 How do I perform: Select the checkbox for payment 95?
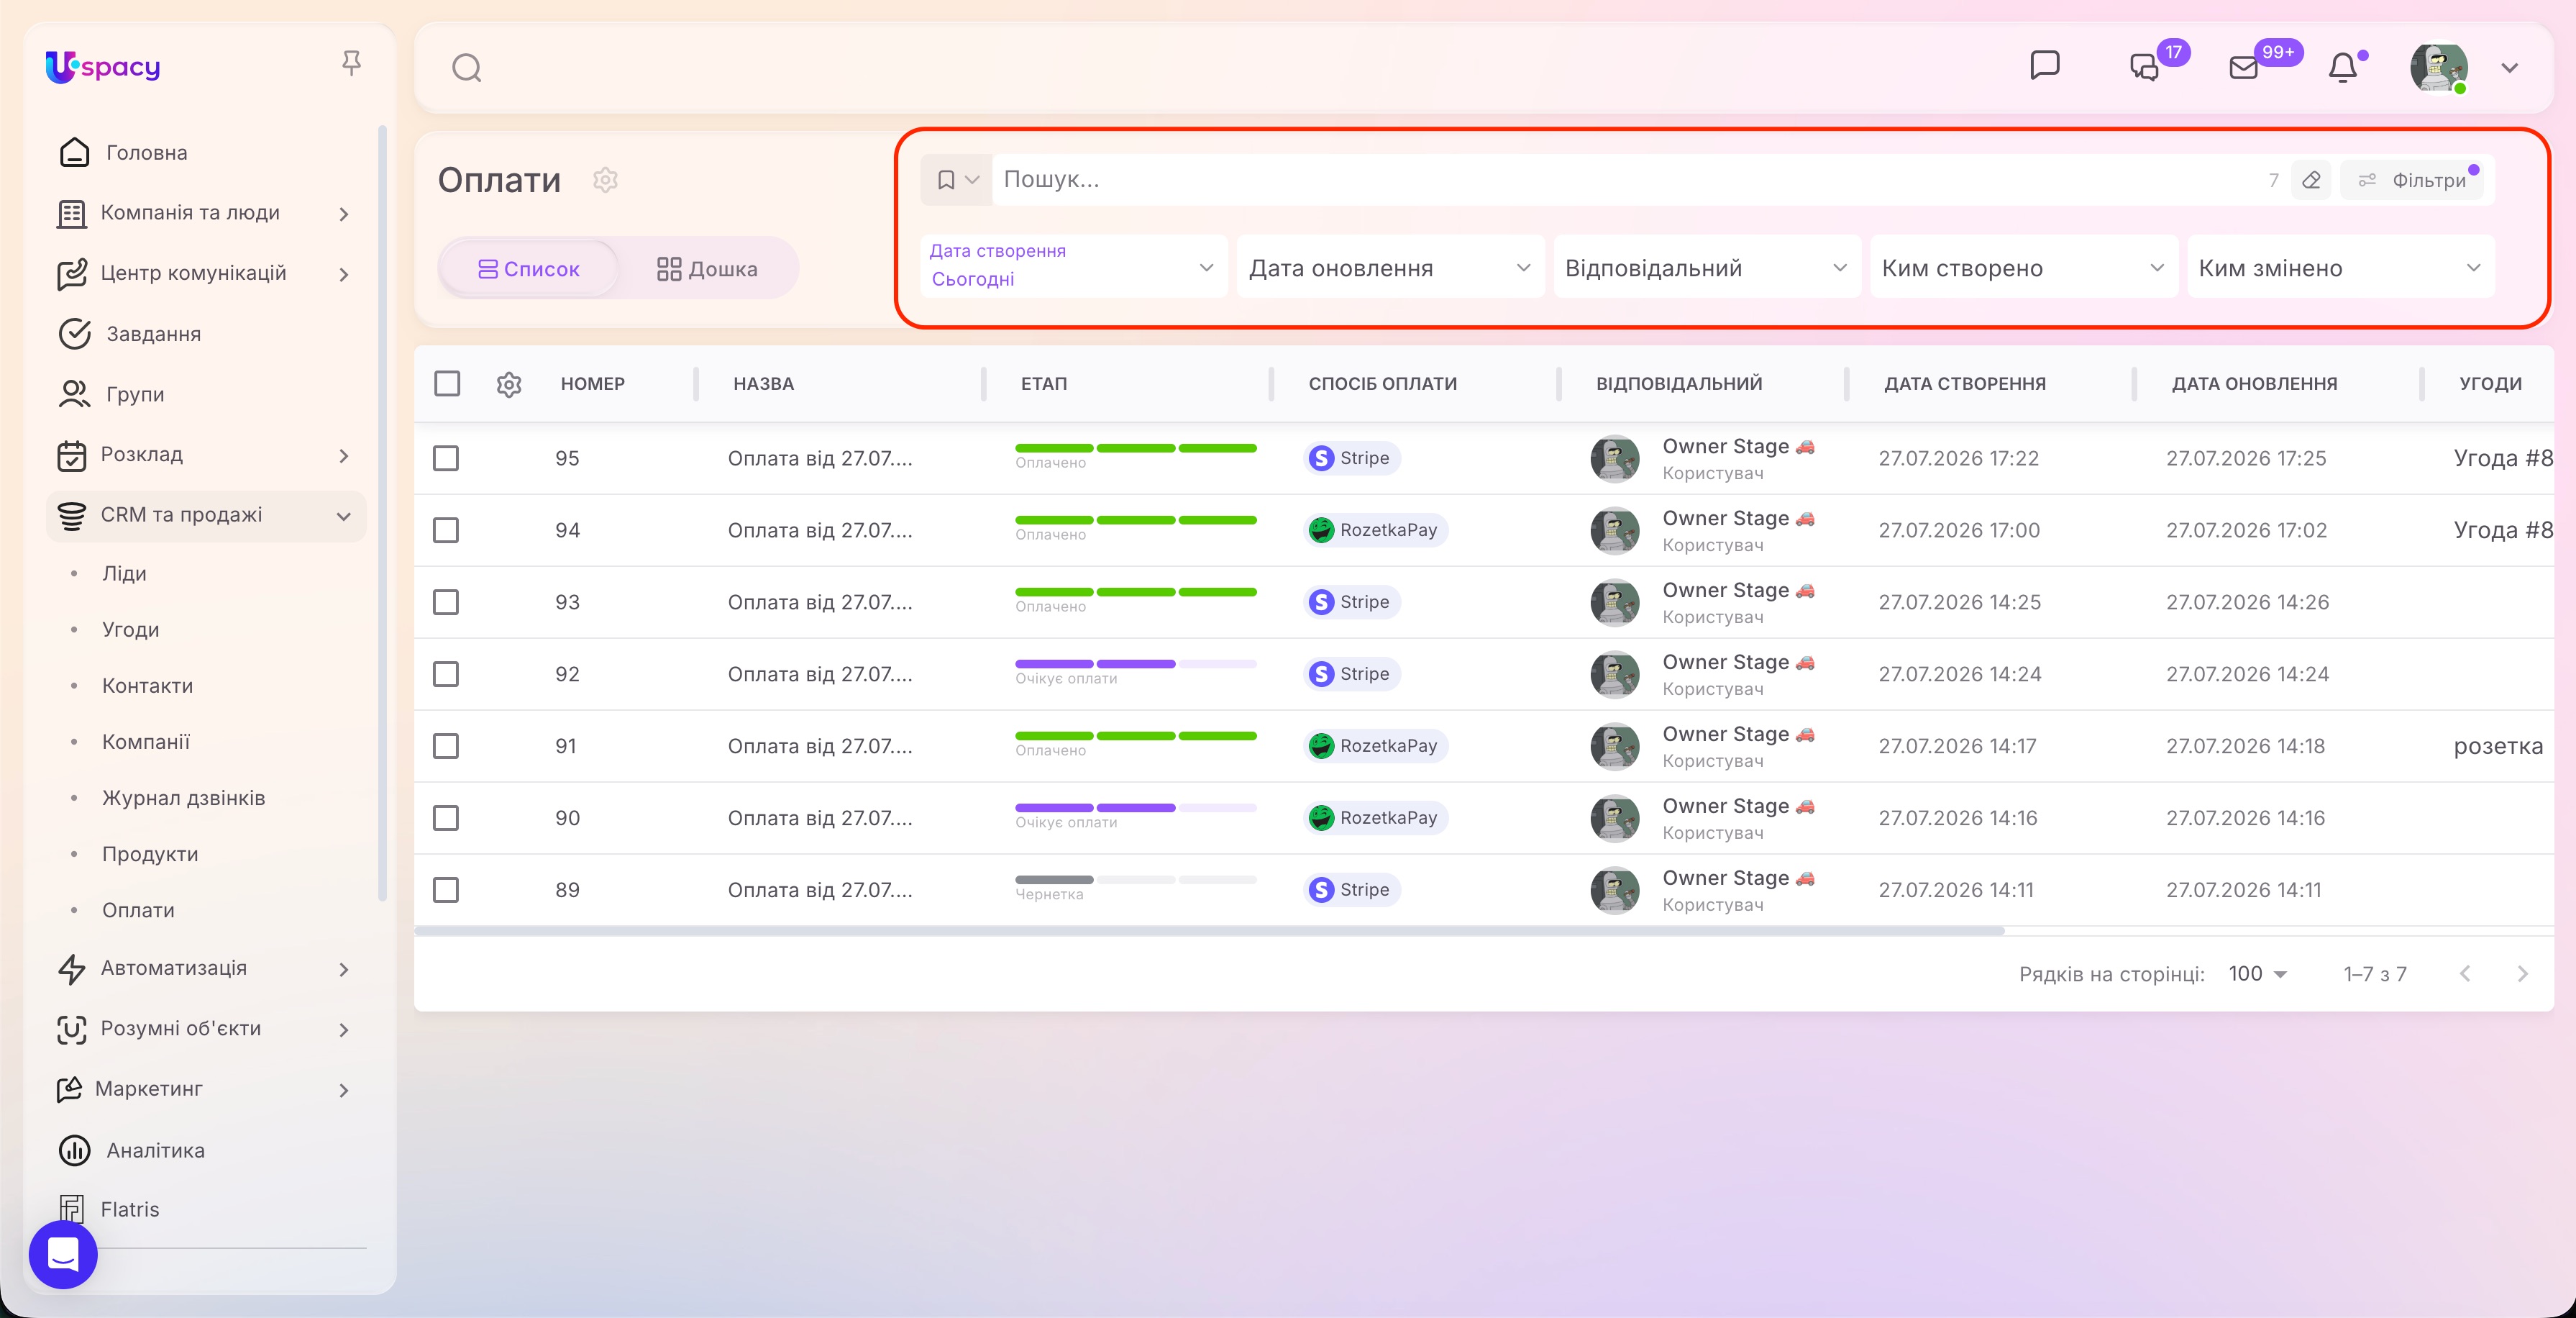(x=446, y=458)
